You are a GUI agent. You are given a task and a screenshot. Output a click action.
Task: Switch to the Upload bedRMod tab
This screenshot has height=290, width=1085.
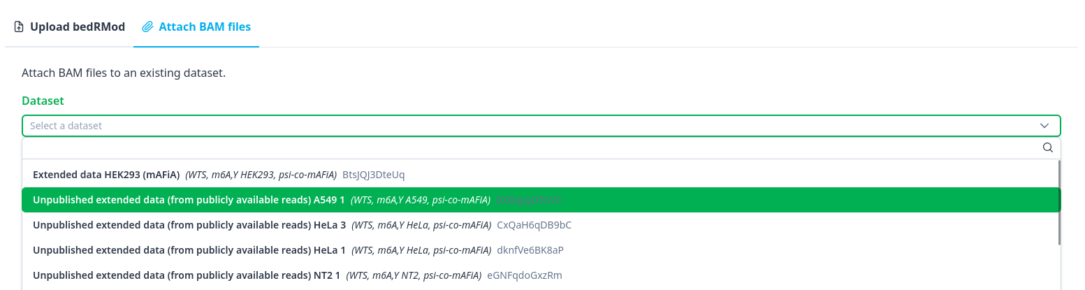[x=70, y=27]
